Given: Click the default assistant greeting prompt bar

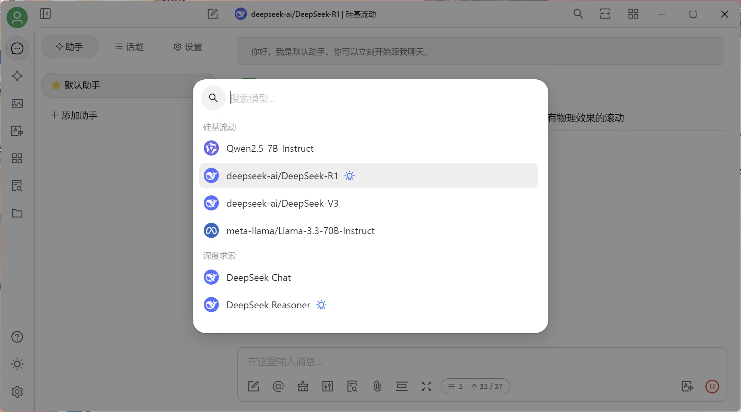Looking at the screenshot, I should pyautogui.click(x=481, y=51).
